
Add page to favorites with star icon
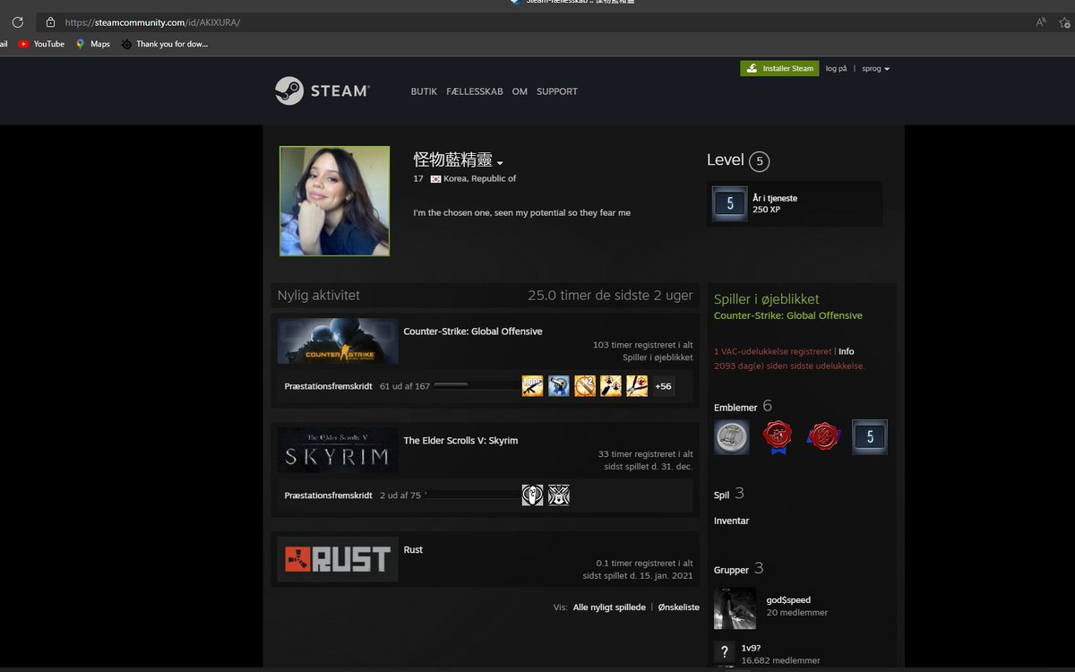[x=1064, y=22]
